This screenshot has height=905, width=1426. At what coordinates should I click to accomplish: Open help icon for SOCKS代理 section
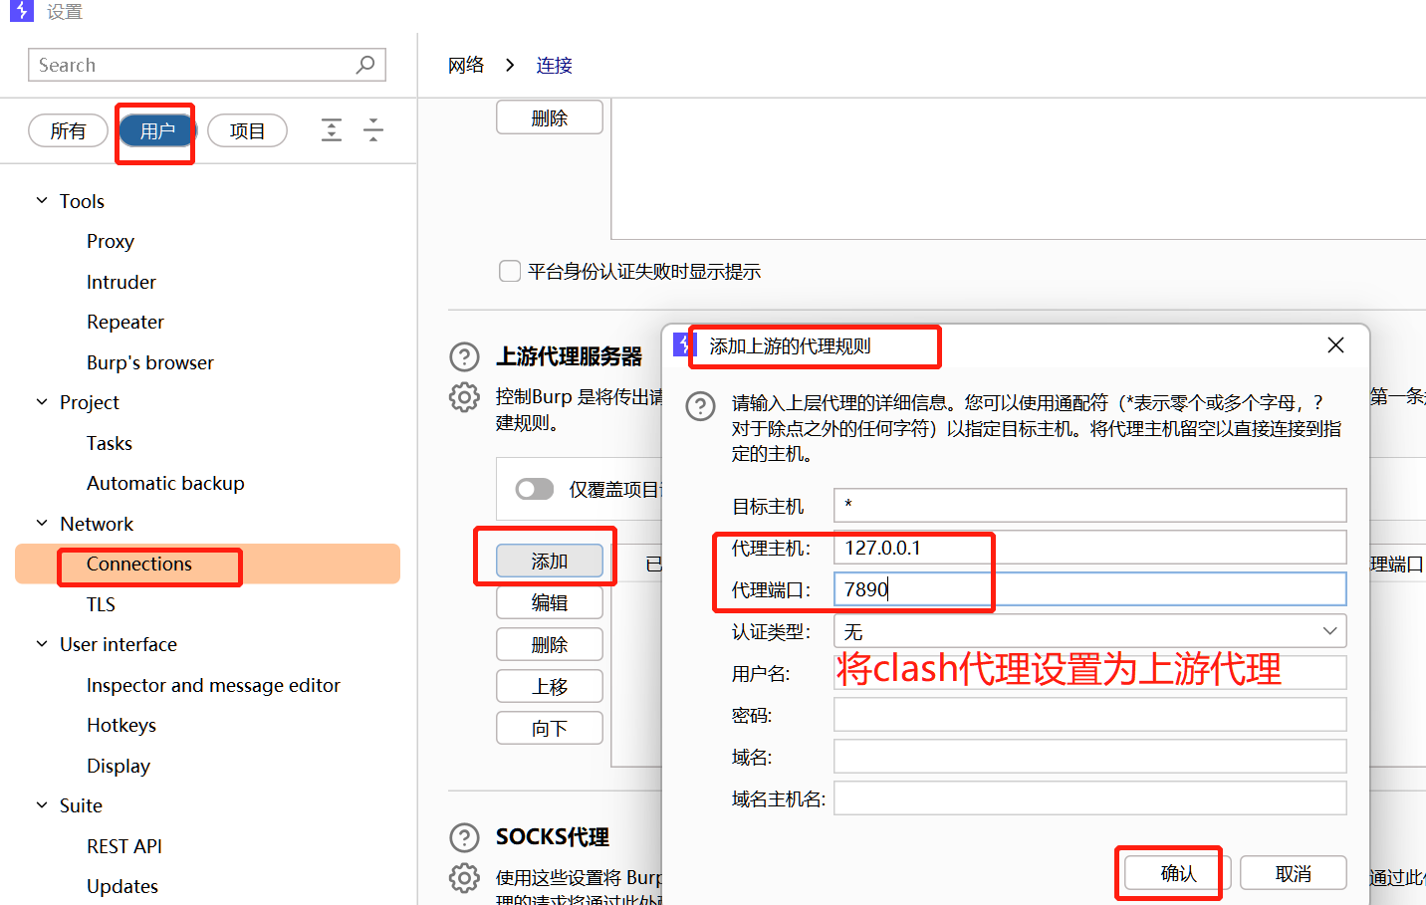point(464,837)
